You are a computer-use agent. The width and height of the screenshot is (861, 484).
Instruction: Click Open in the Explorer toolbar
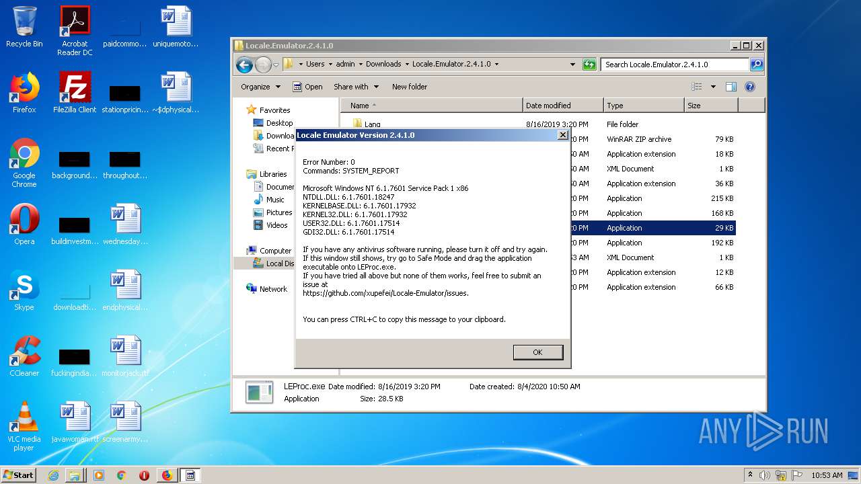click(x=307, y=87)
